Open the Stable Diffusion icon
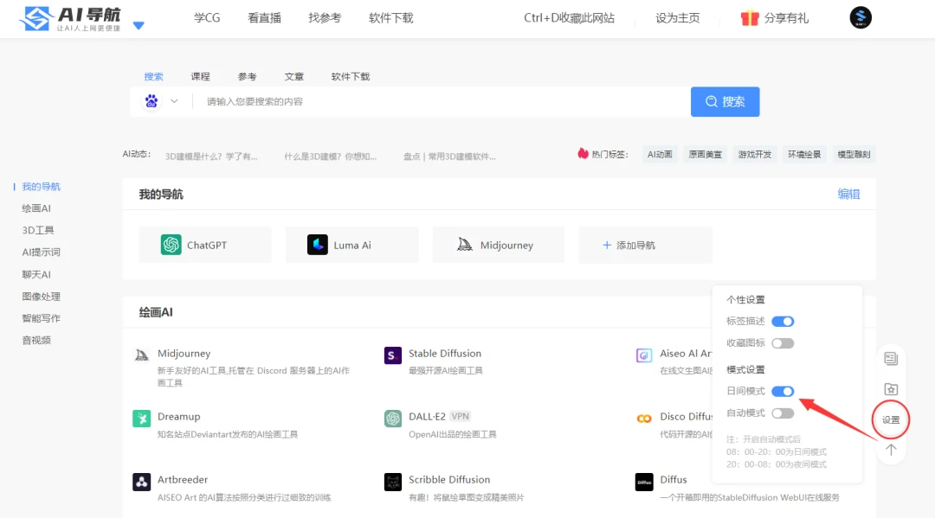Image resolution: width=935 pixels, height=518 pixels. click(x=393, y=355)
